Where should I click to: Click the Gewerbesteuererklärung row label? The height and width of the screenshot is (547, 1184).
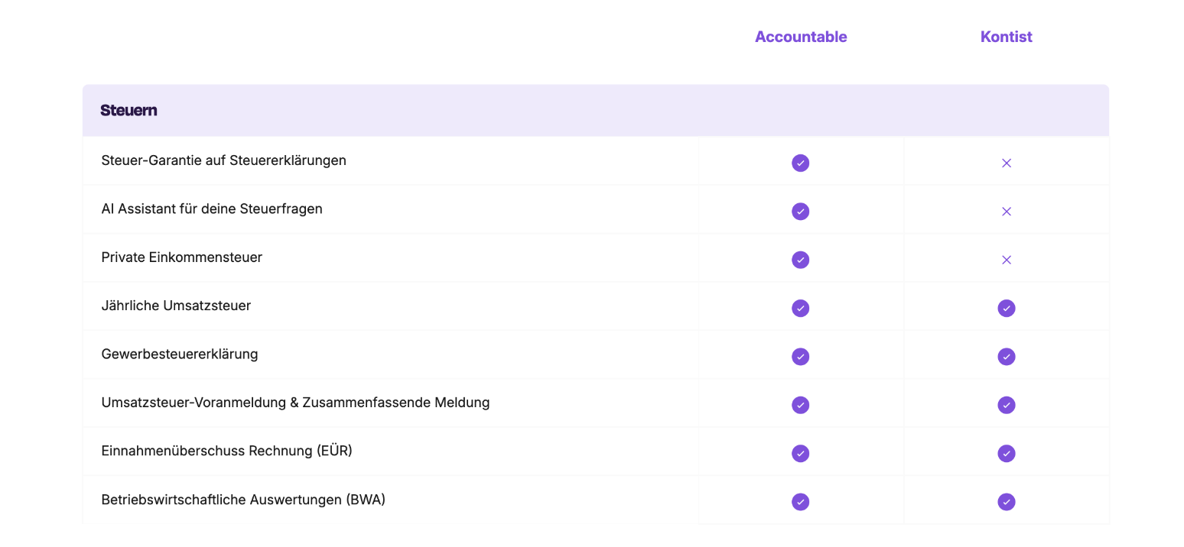tap(180, 354)
